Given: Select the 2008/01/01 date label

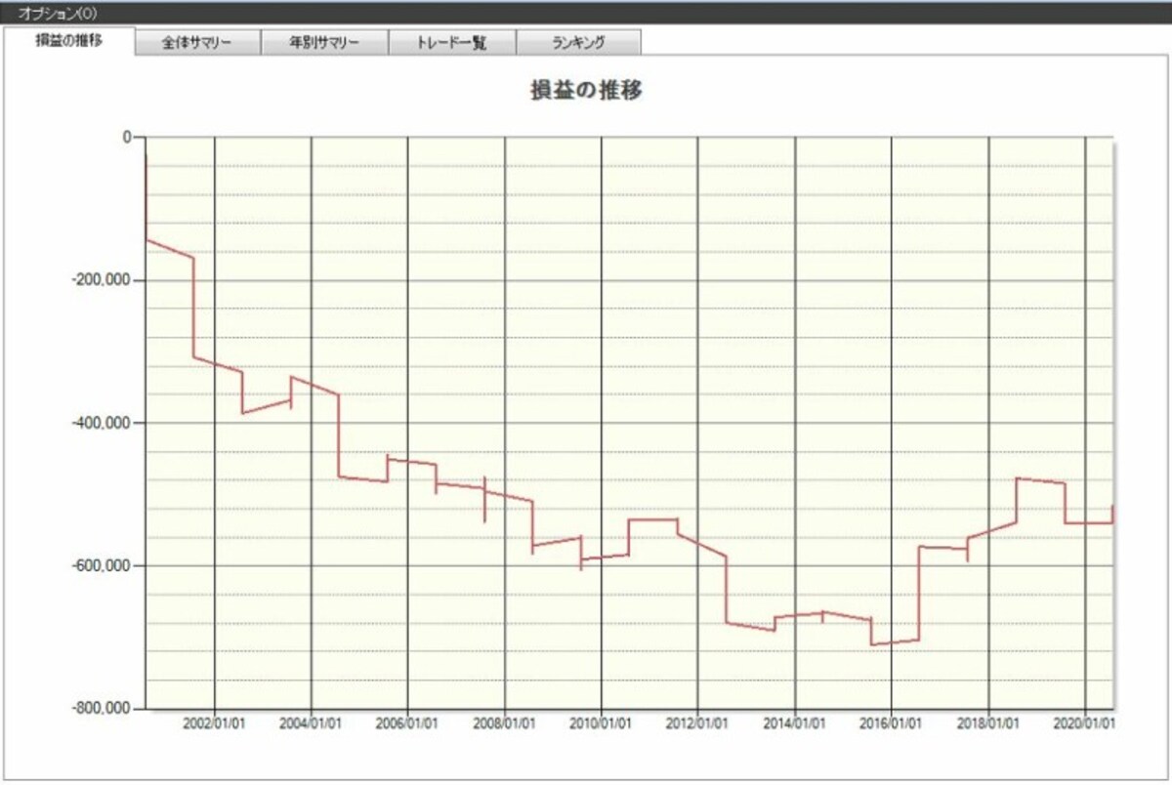Looking at the screenshot, I should tap(505, 724).
